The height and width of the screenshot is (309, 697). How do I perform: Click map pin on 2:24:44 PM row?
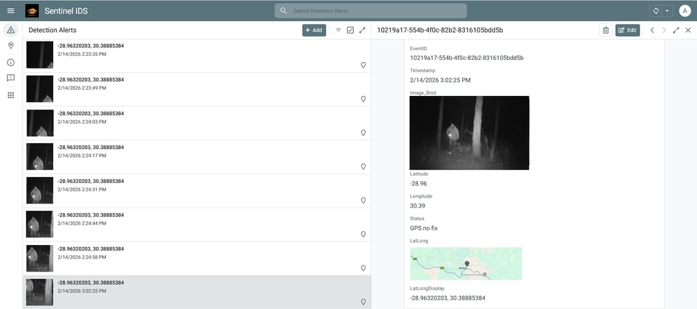tap(363, 234)
